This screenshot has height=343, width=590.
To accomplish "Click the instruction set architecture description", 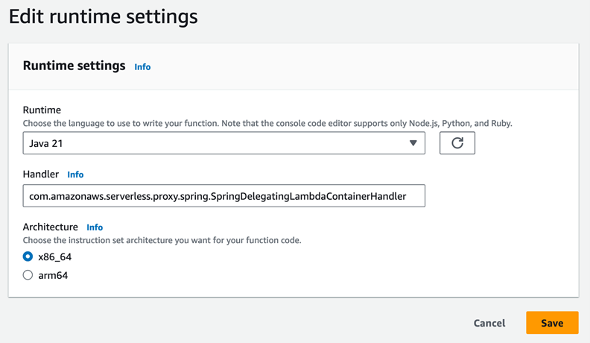I will [x=162, y=240].
